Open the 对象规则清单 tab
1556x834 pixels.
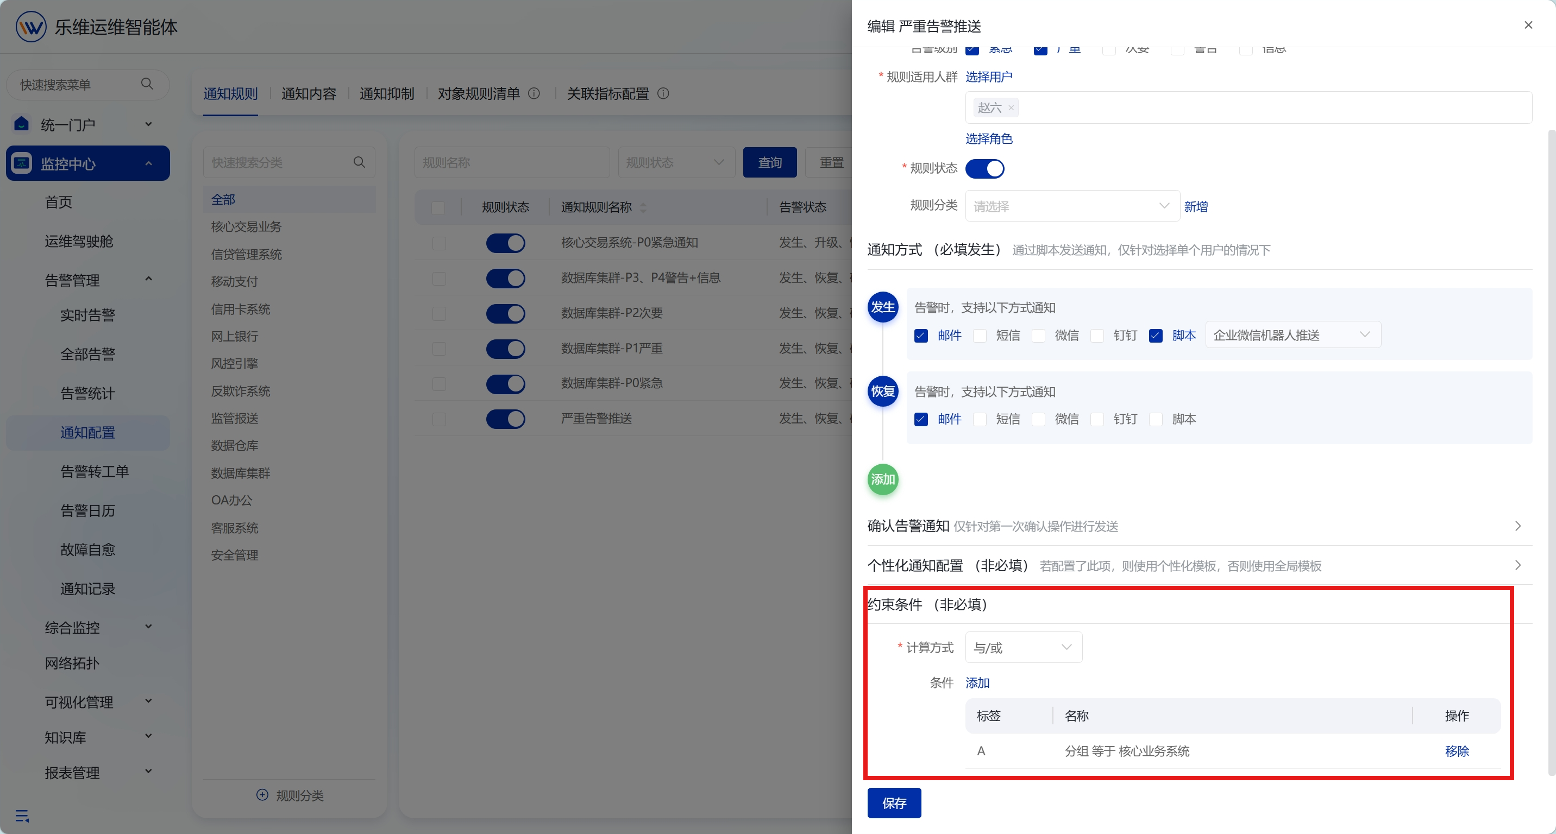click(479, 93)
